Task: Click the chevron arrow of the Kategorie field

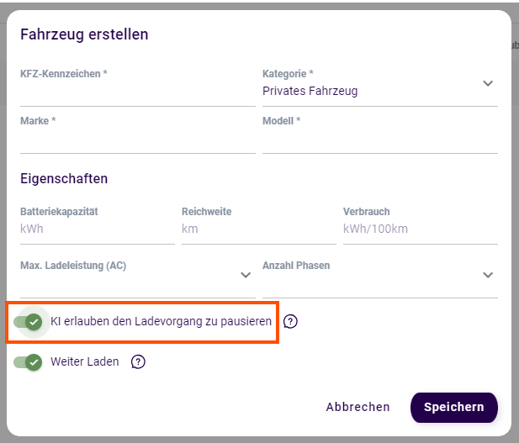Action: point(488,83)
